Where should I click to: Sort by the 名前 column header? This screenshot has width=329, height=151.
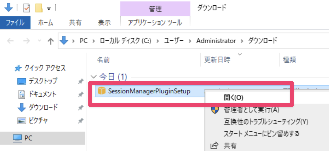103,60
